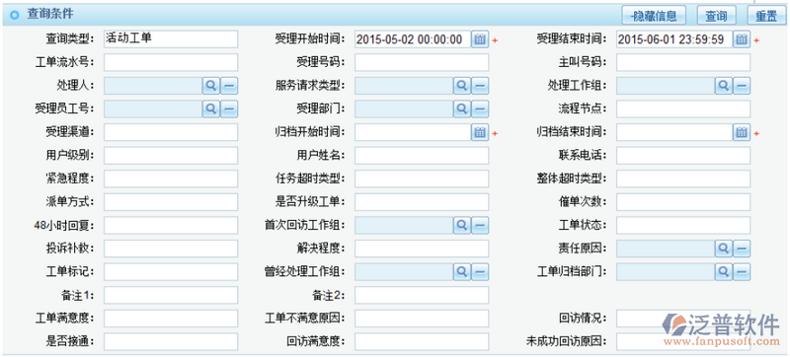
Task: Open calendar for 归档结束时间 field
Action: coord(742,132)
